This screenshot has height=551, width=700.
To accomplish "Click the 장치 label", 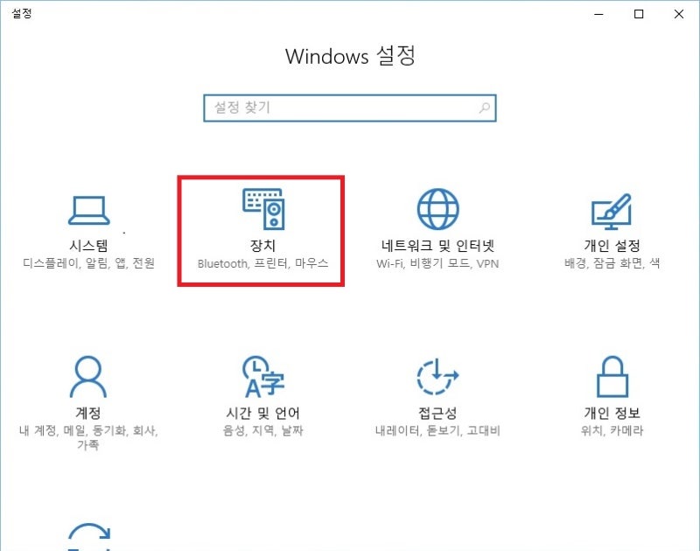I will (x=262, y=246).
